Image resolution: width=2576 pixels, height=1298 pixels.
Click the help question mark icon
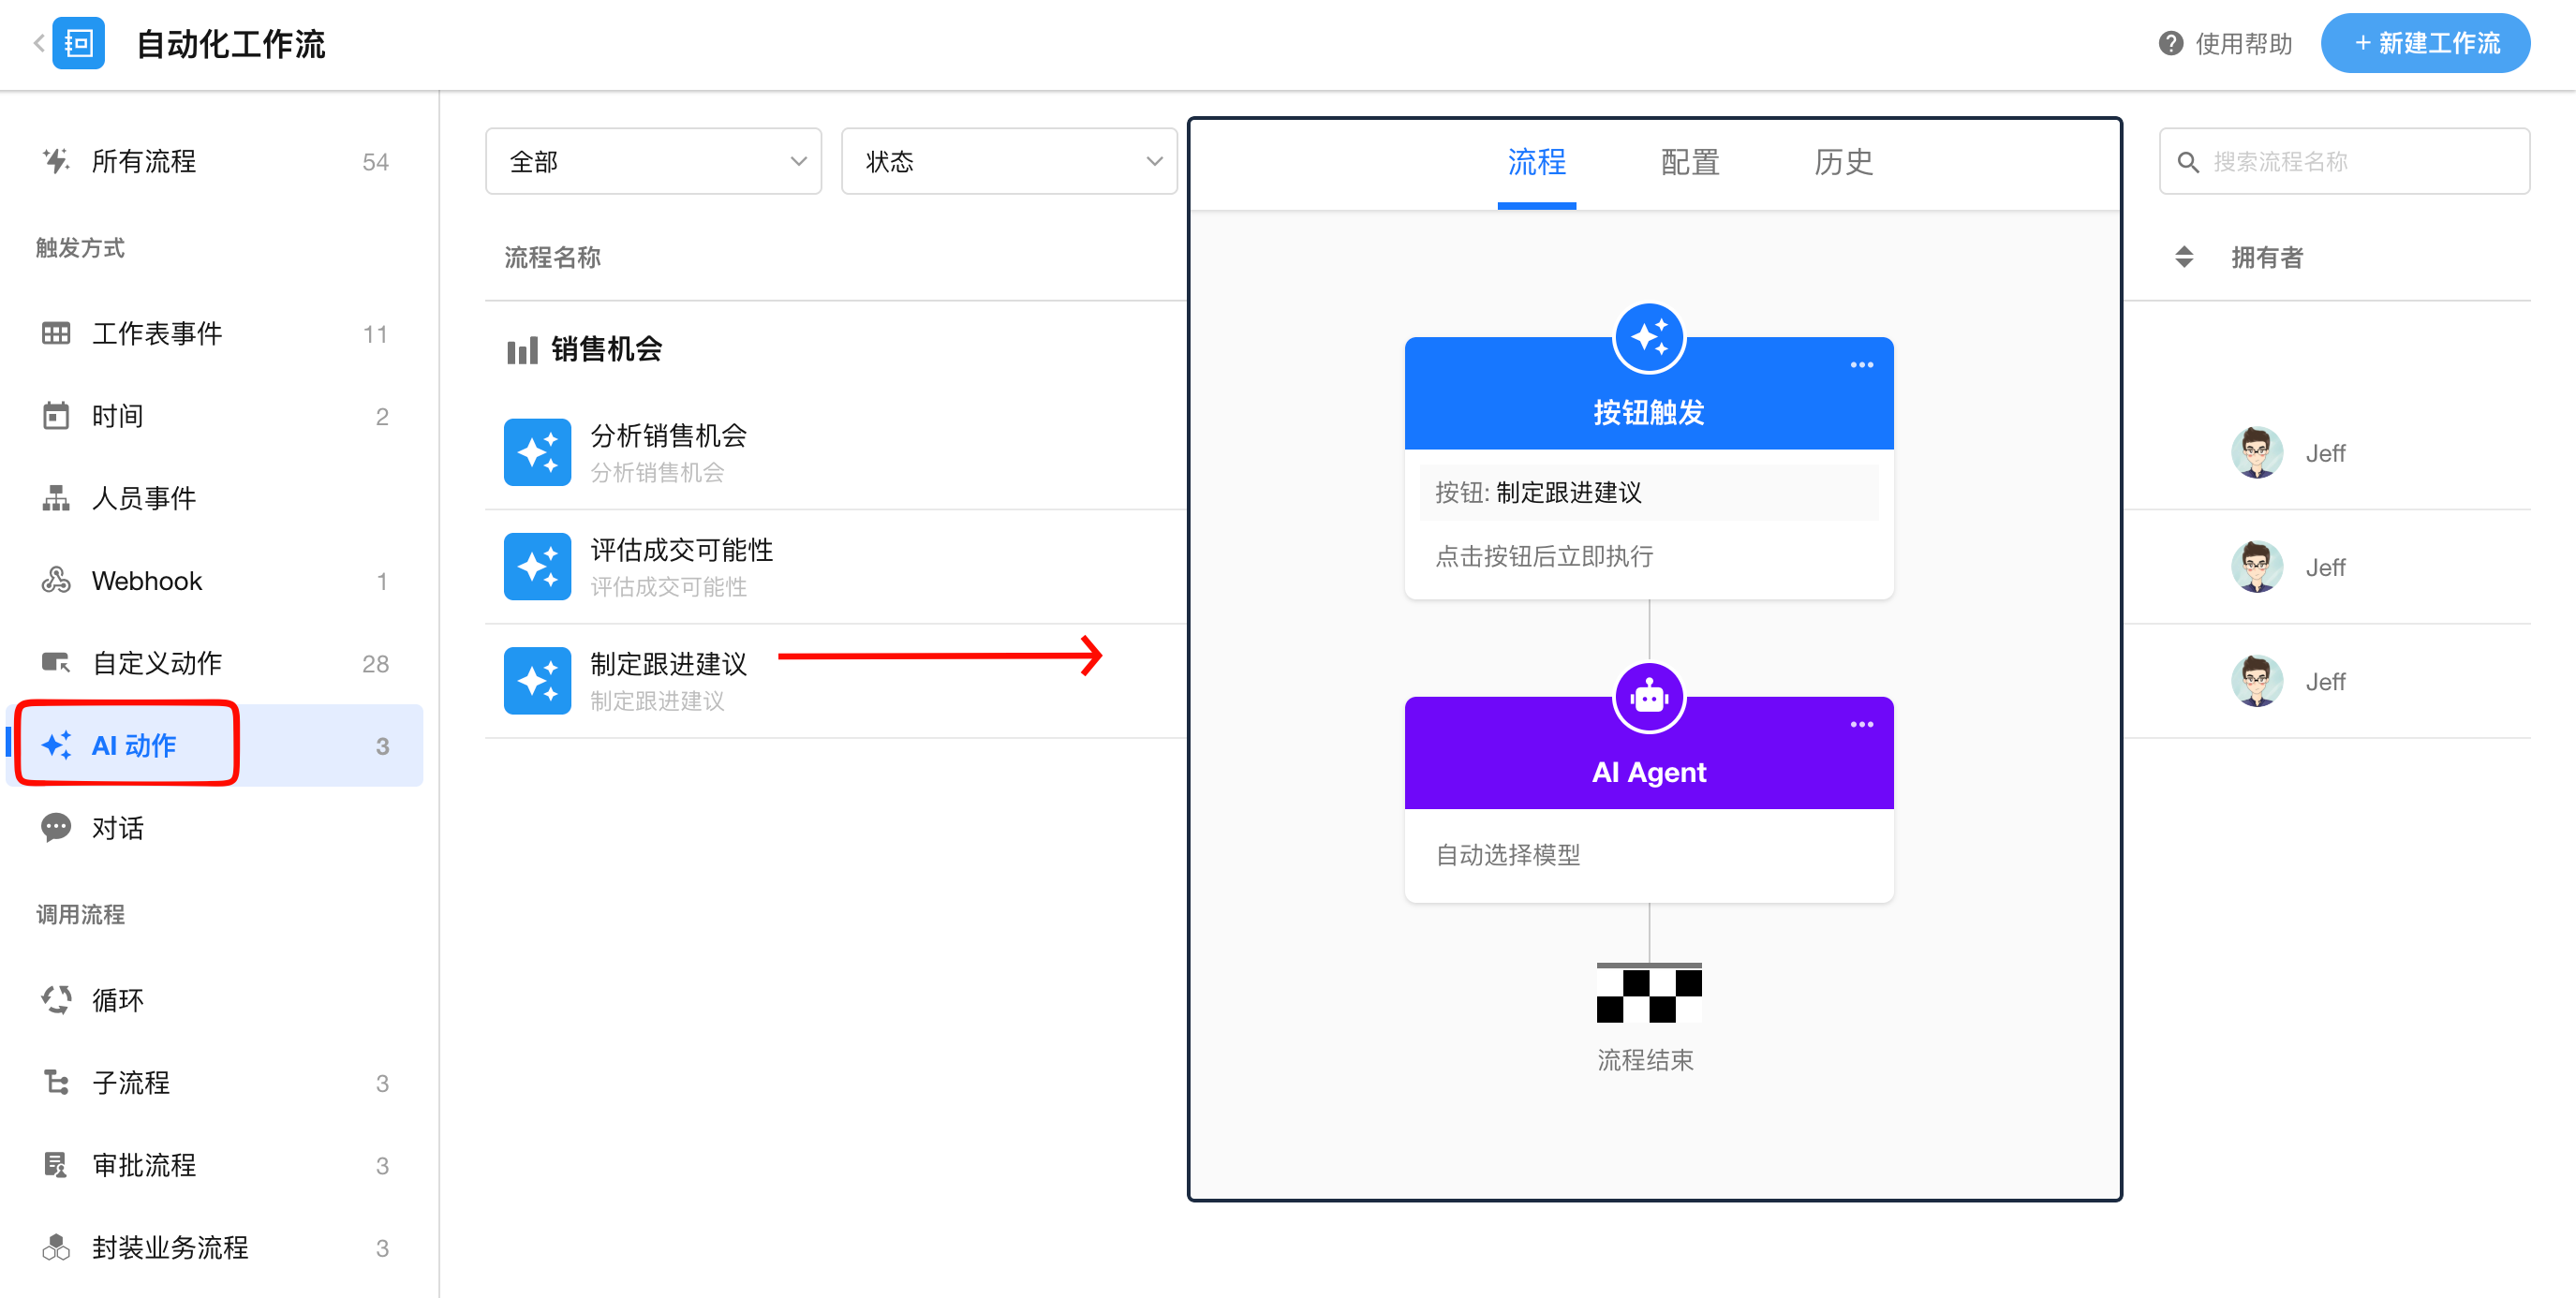coord(2170,43)
